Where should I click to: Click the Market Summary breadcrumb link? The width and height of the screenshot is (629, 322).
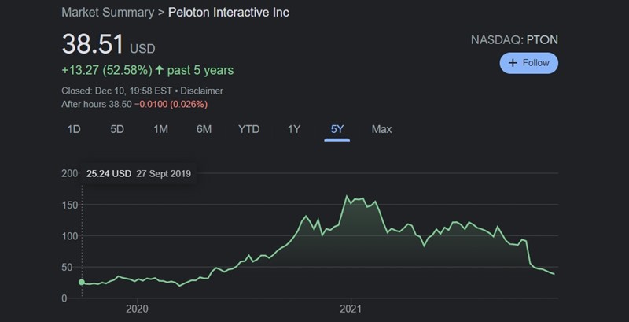tap(107, 14)
